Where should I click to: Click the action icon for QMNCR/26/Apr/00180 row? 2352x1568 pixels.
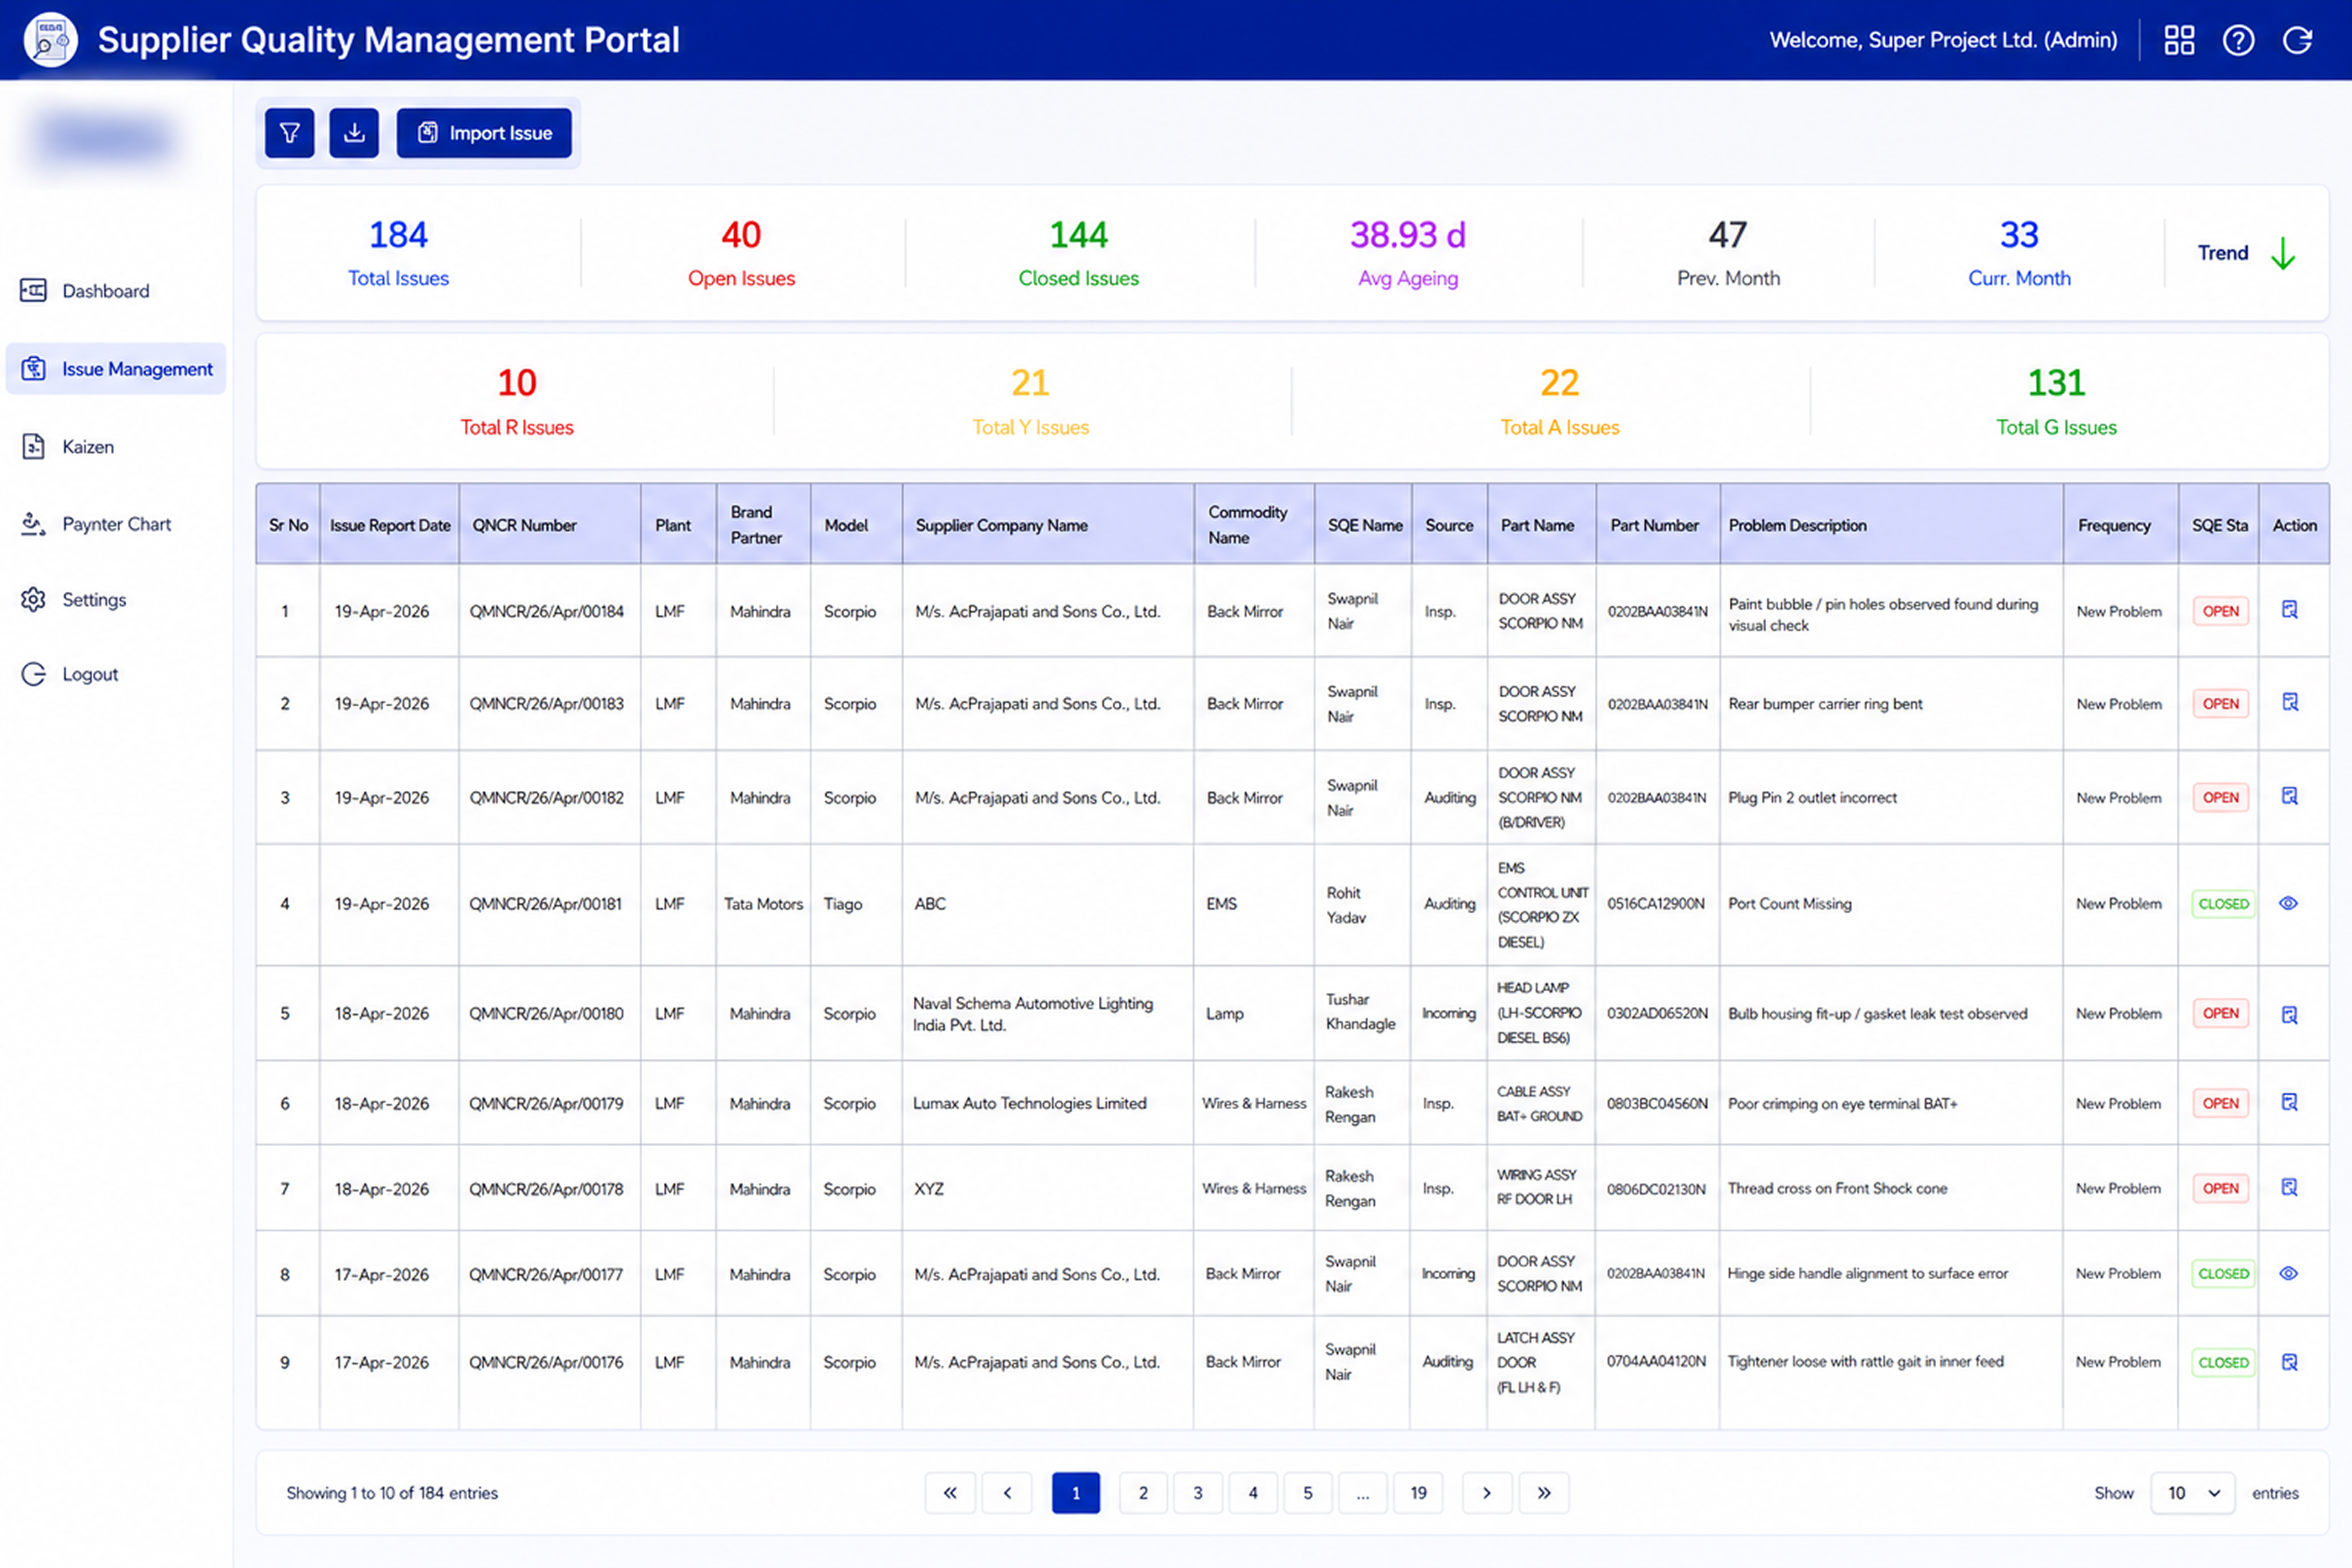[2290, 1014]
